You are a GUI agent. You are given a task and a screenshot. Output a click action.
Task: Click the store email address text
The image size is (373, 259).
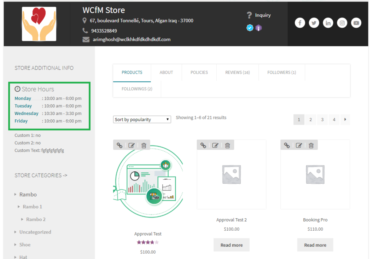[x=131, y=39]
